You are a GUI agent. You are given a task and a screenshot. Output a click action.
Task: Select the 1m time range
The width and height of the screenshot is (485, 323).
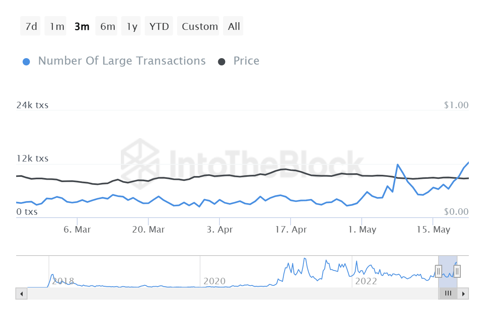tap(57, 27)
